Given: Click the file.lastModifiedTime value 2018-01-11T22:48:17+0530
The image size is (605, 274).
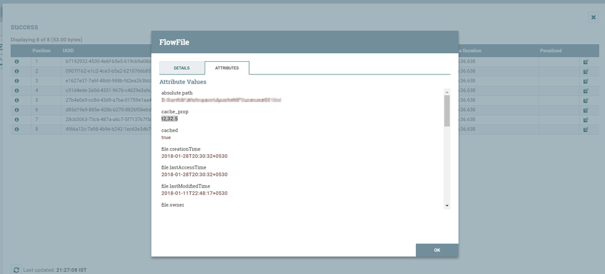Looking at the screenshot, I should (195, 193).
